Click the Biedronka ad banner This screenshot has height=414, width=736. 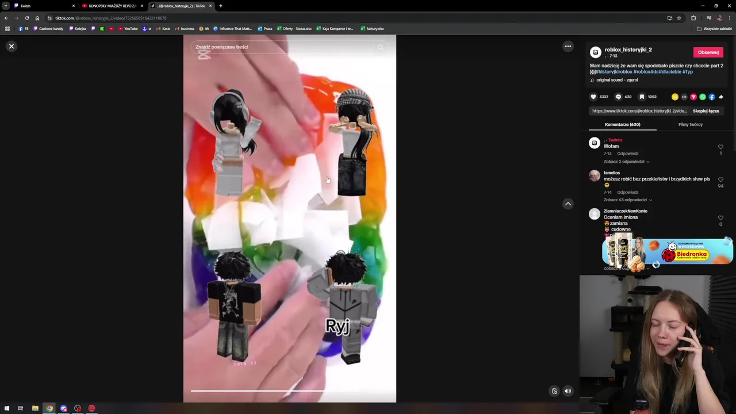[x=667, y=252]
